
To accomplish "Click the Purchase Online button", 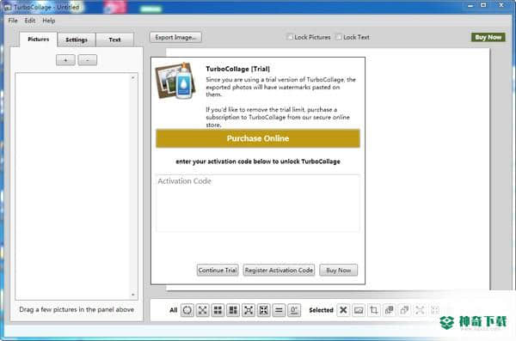I will (258, 138).
